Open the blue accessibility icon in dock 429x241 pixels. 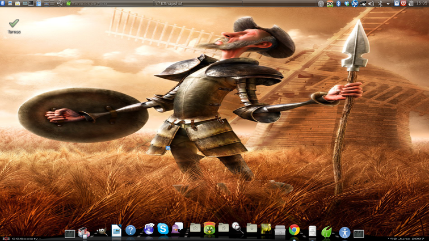pos(345,233)
